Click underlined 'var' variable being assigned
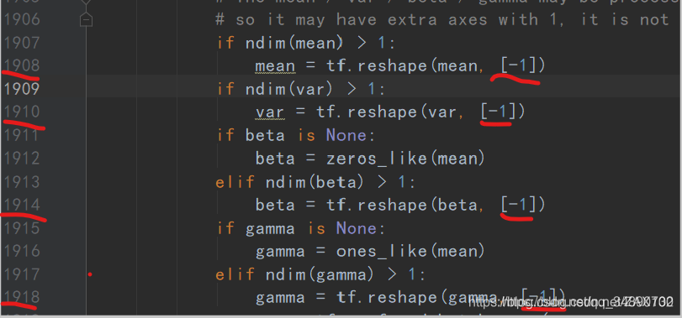 pyautogui.click(x=270, y=112)
